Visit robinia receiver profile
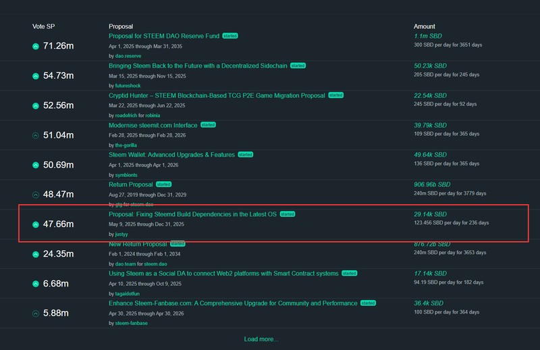 click(x=153, y=115)
